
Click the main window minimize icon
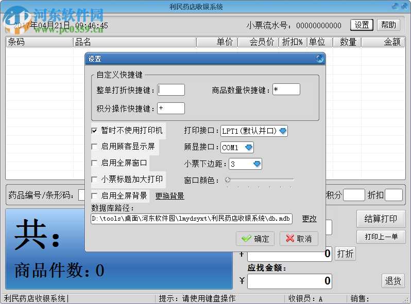[395, 6]
